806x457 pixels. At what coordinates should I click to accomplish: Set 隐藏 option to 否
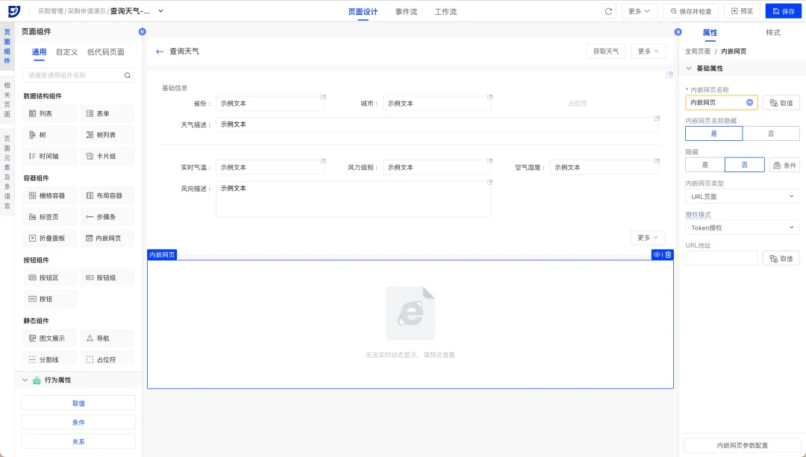coord(744,165)
